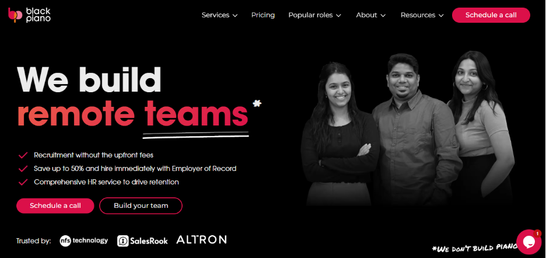Click the team members photo
This screenshot has height=258, width=546.
[407, 129]
